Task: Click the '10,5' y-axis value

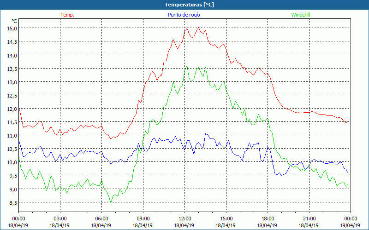Action: point(12,149)
